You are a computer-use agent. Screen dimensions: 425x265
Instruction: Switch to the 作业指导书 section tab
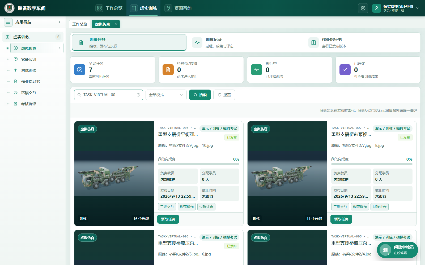pos(361,43)
